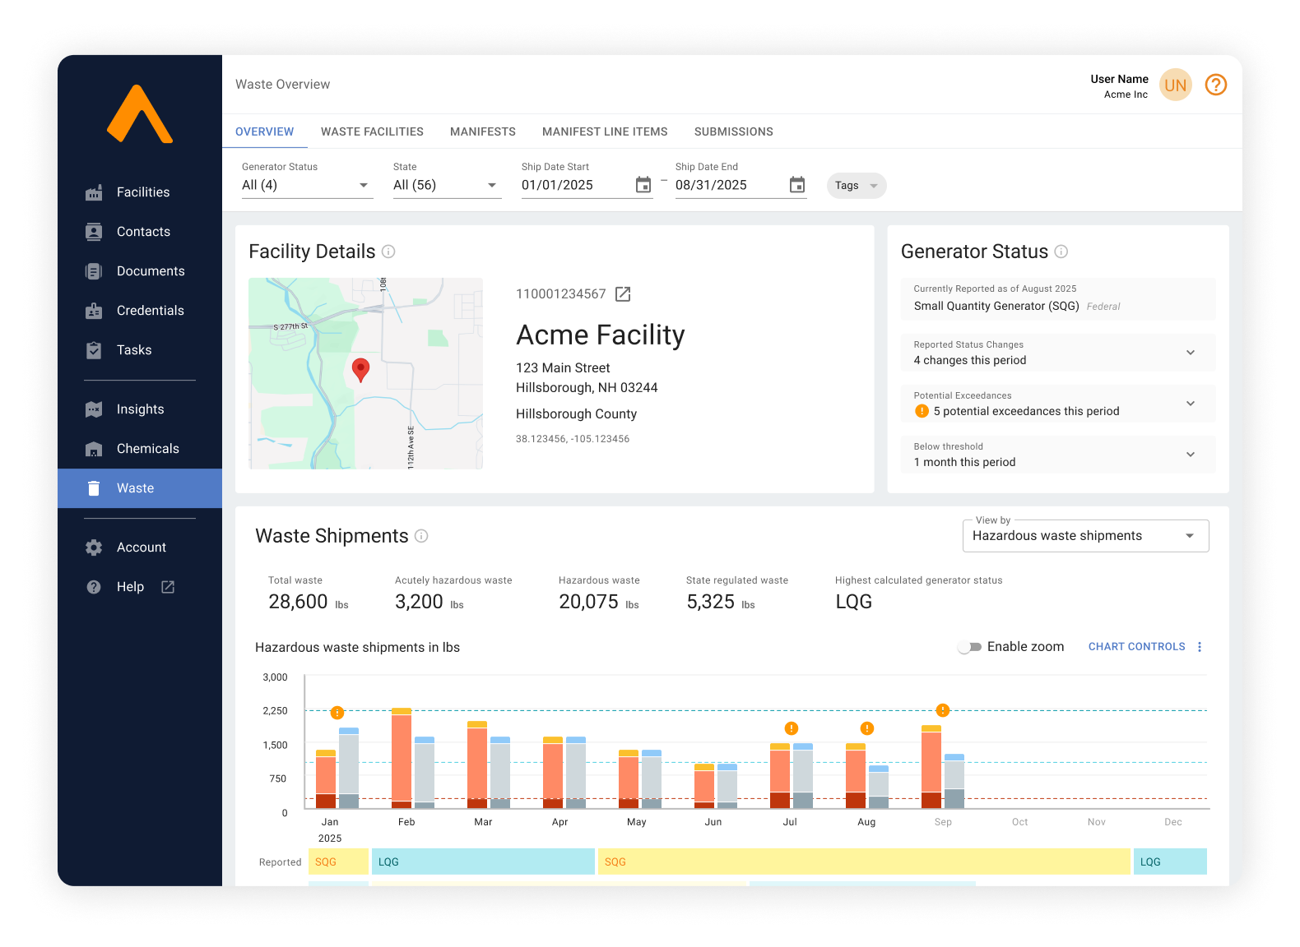Open the Ship Date Start calendar picker

click(x=643, y=185)
